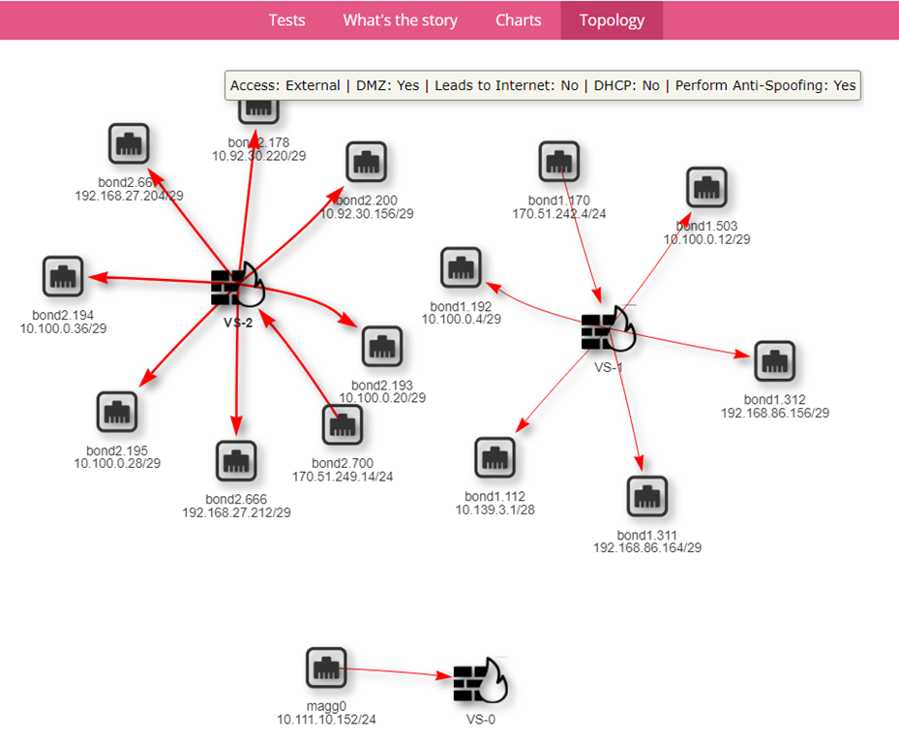Select the VS-0 firewall node
899x742 pixels.
[x=480, y=680]
